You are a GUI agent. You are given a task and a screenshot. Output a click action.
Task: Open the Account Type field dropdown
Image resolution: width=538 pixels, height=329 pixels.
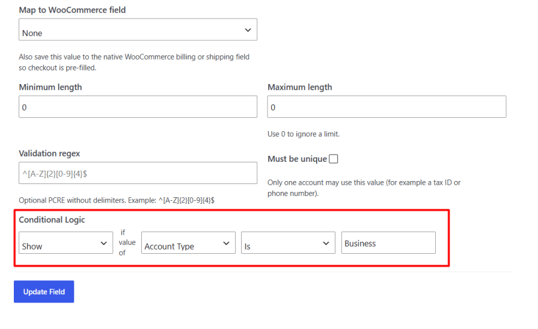pos(188,243)
